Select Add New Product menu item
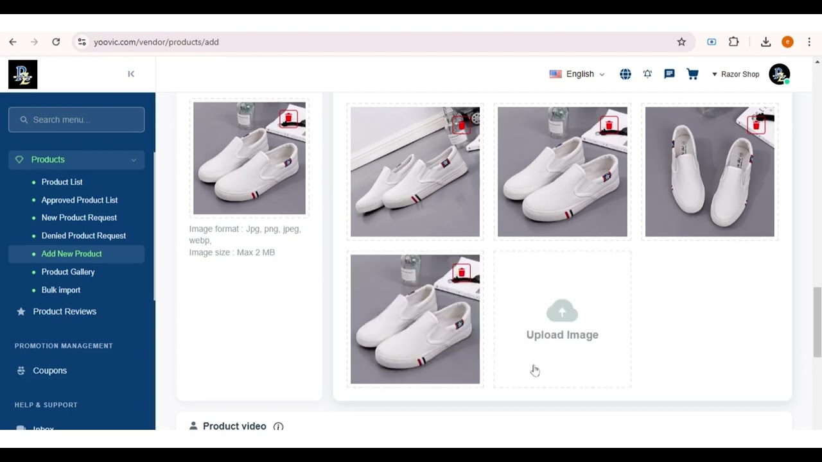Image resolution: width=822 pixels, height=462 pixels. click(76, 253)
